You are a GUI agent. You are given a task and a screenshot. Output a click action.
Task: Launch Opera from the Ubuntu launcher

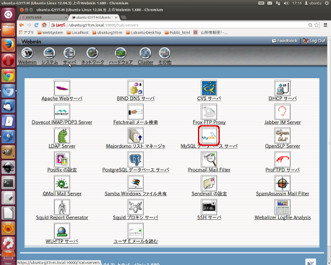pyautogui.click(x=8, y=60)
